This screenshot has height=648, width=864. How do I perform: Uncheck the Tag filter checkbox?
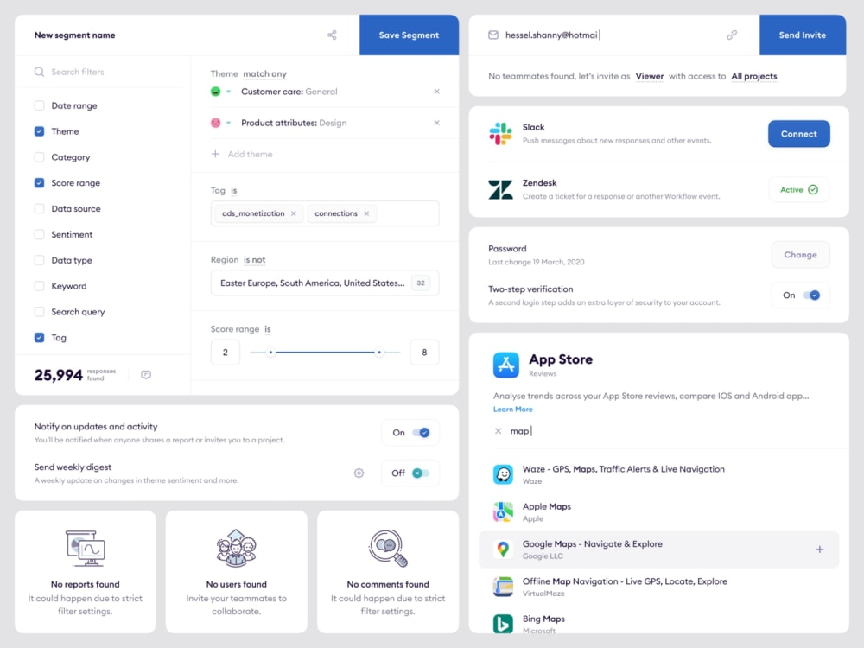pyautogui.click(x=39, y=337)
